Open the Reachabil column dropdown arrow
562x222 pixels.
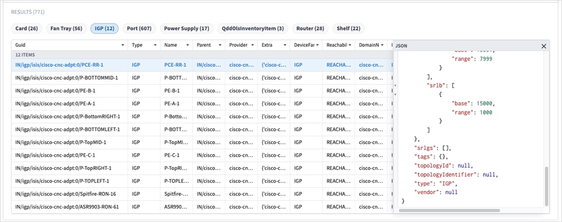(x=350, y=45)
